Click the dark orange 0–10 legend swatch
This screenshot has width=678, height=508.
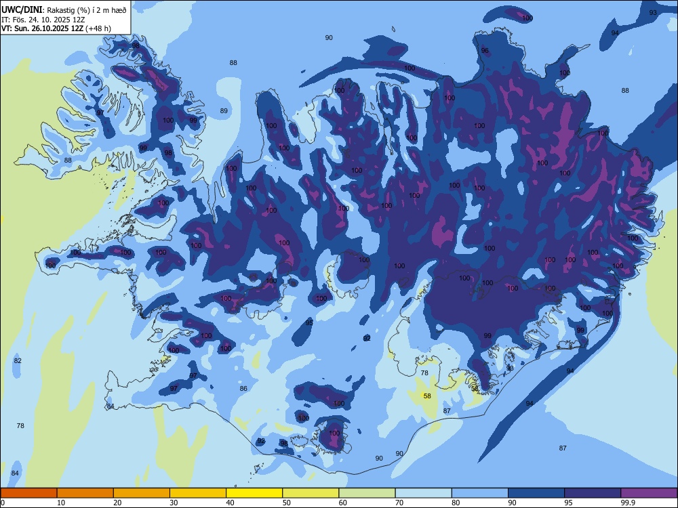point(28,493)
